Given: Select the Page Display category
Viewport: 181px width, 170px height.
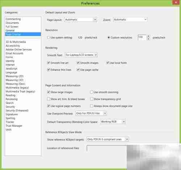Looking at the screenshot, I should click(x=23, y=34).
